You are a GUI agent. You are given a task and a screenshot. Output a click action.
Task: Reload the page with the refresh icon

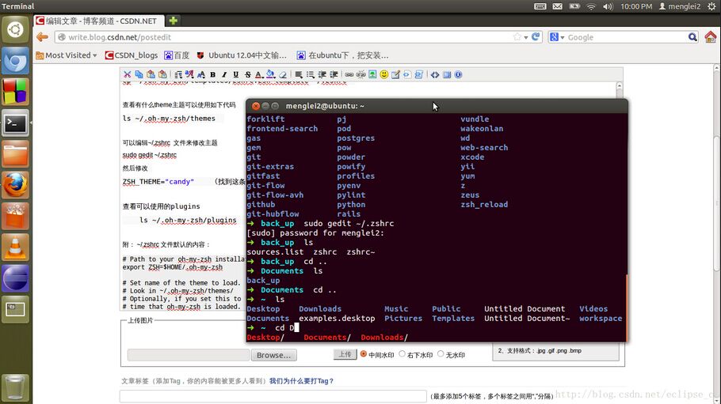coord(536,36)
